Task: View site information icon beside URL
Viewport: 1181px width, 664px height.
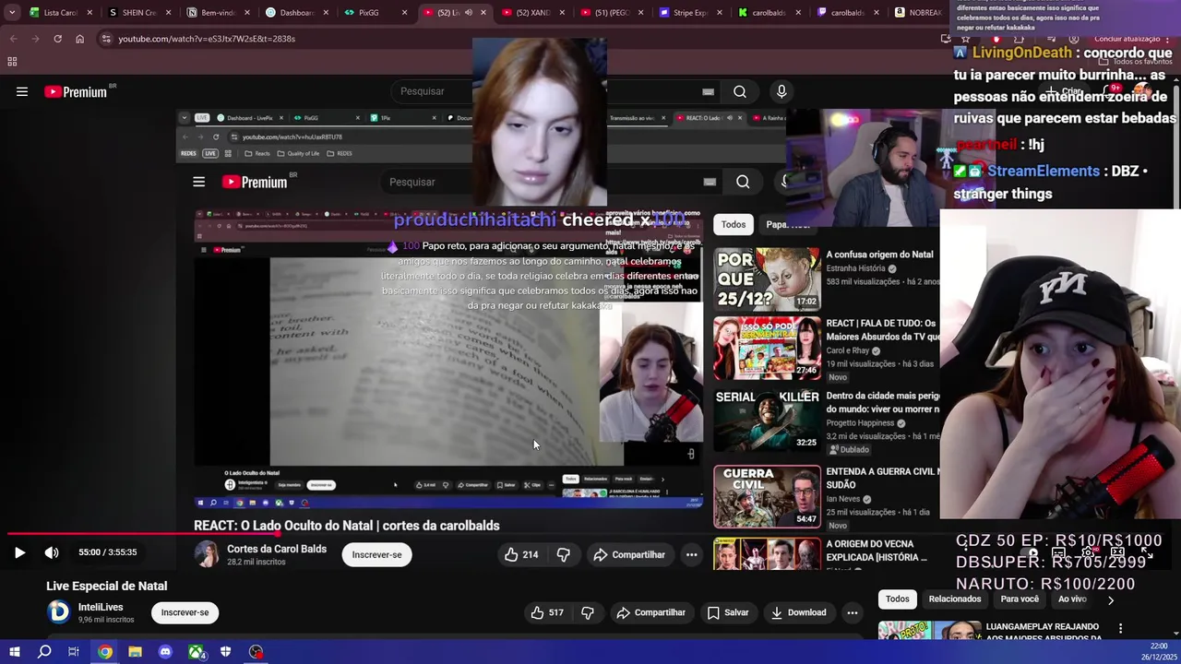Action: tap(106, 39)
